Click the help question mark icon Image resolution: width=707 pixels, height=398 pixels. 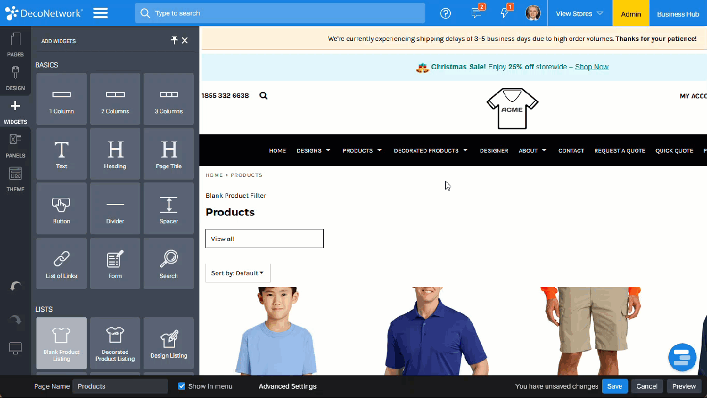pos(445,13)
